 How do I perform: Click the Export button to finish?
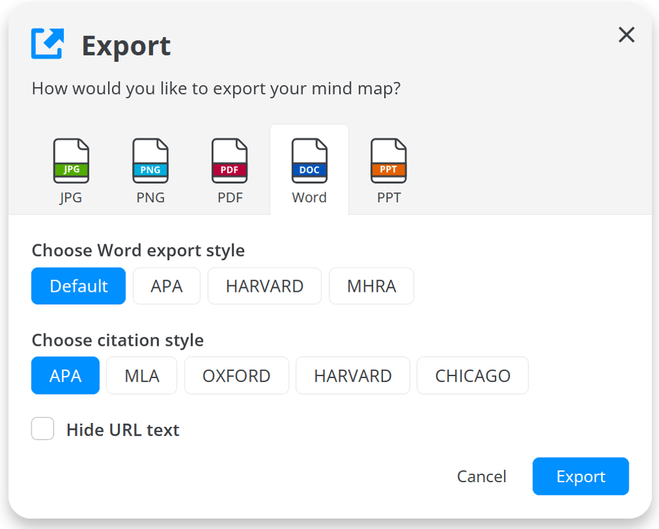[581, 476]
